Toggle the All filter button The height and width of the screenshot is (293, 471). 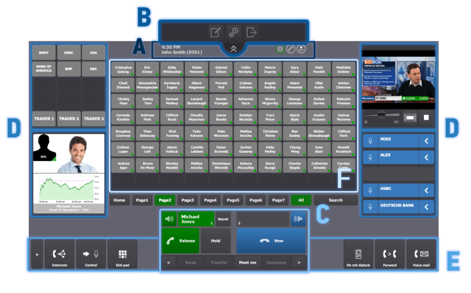[301, 200]
